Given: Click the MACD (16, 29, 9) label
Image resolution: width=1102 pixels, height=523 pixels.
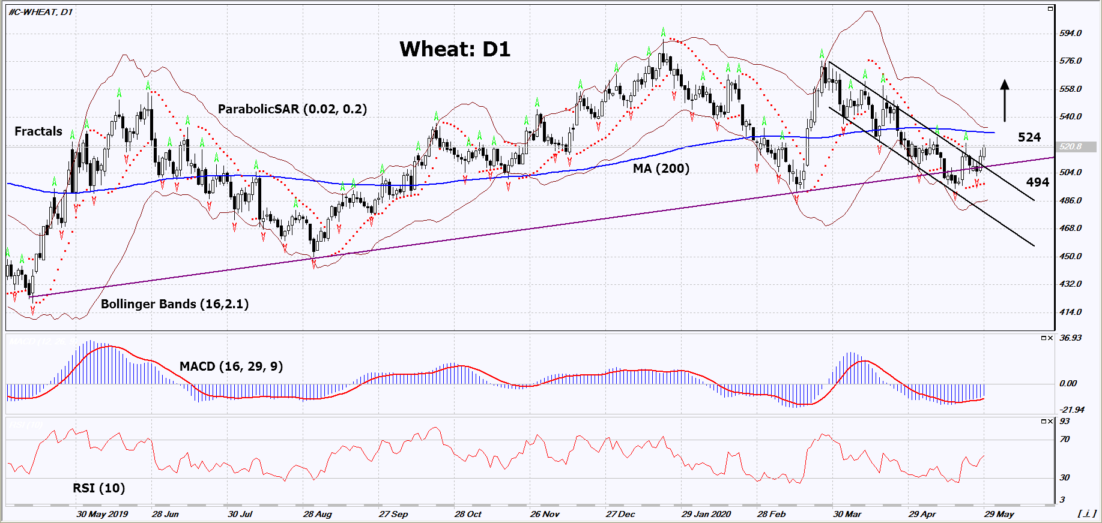Looking at the screenshot, I should [231, 366].
